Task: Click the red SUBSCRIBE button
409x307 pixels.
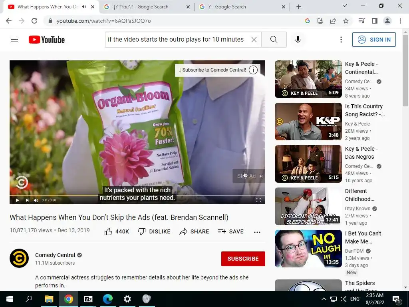Action: [243, 259]
